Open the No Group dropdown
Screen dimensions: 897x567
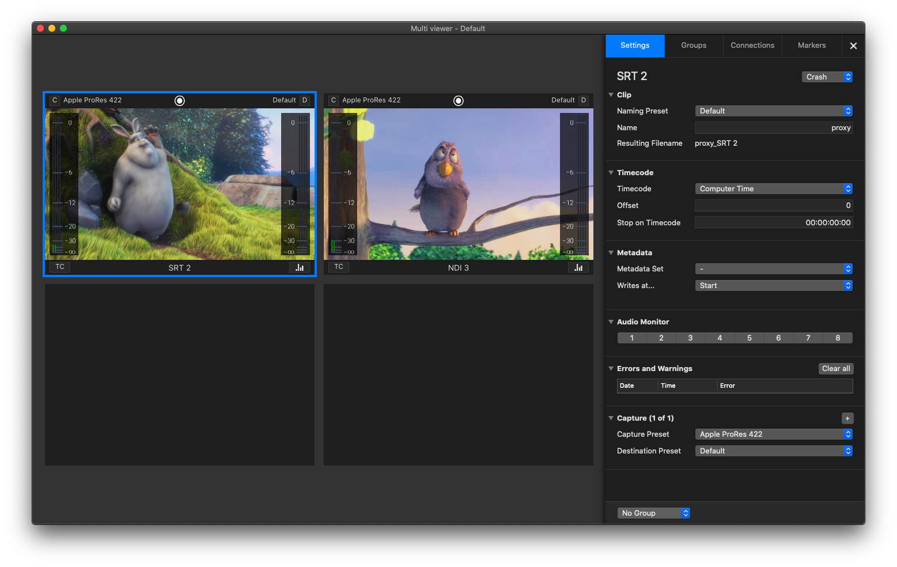click(x=654, y=513)
